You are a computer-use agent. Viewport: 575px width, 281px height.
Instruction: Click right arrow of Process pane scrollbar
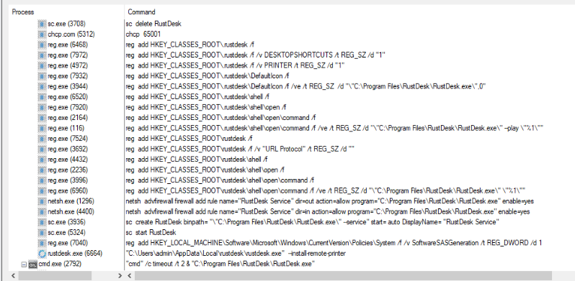tap(120, 275)
